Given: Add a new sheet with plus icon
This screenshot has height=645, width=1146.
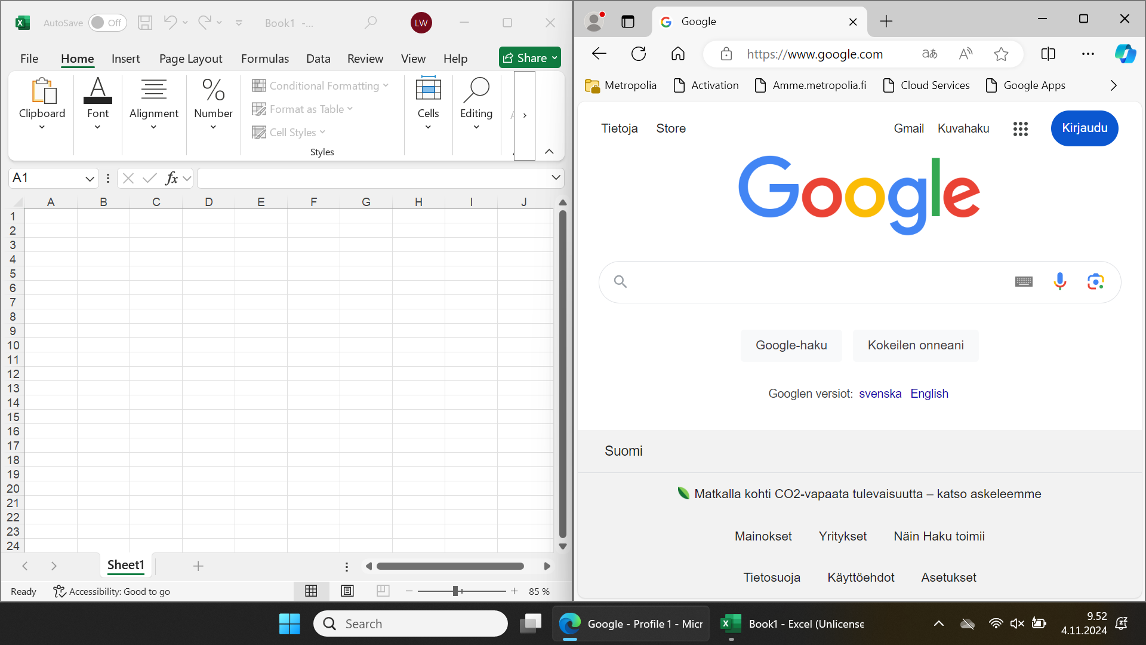Looking at the screenshot, I should [198, 566].
